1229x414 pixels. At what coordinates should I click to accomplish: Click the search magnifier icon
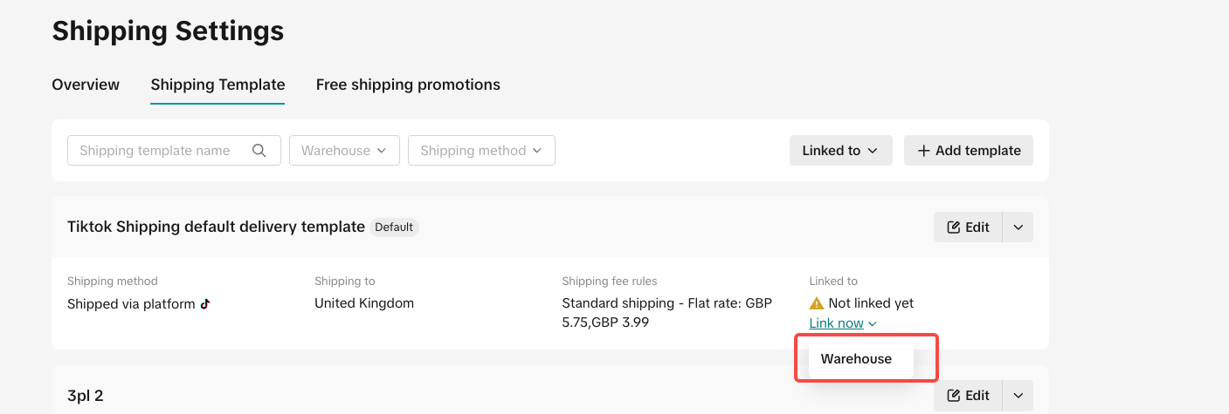coord(259,150)
